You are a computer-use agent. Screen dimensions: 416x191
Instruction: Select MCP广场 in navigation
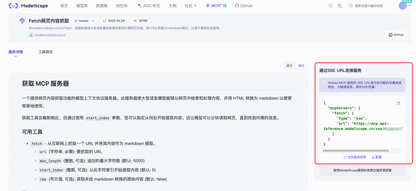coord(216,5)
